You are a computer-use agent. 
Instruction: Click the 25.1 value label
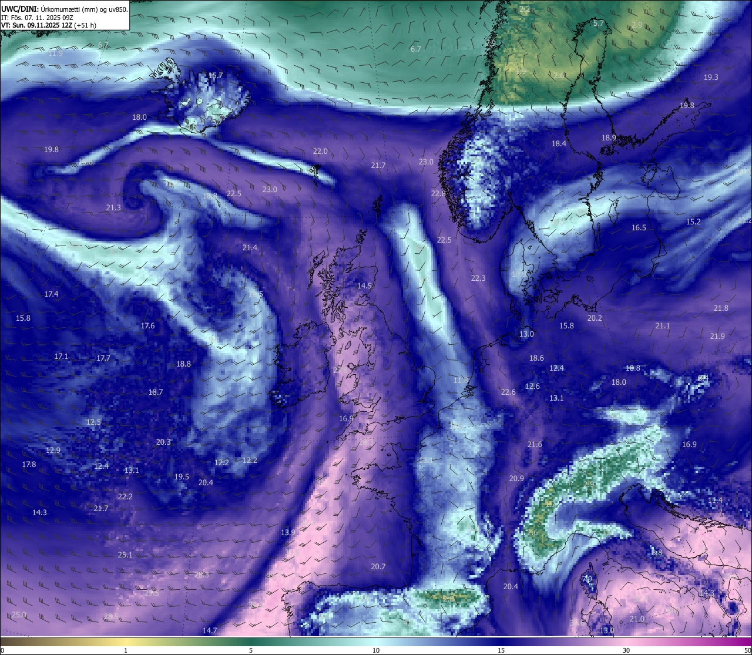tap(125, 555)
